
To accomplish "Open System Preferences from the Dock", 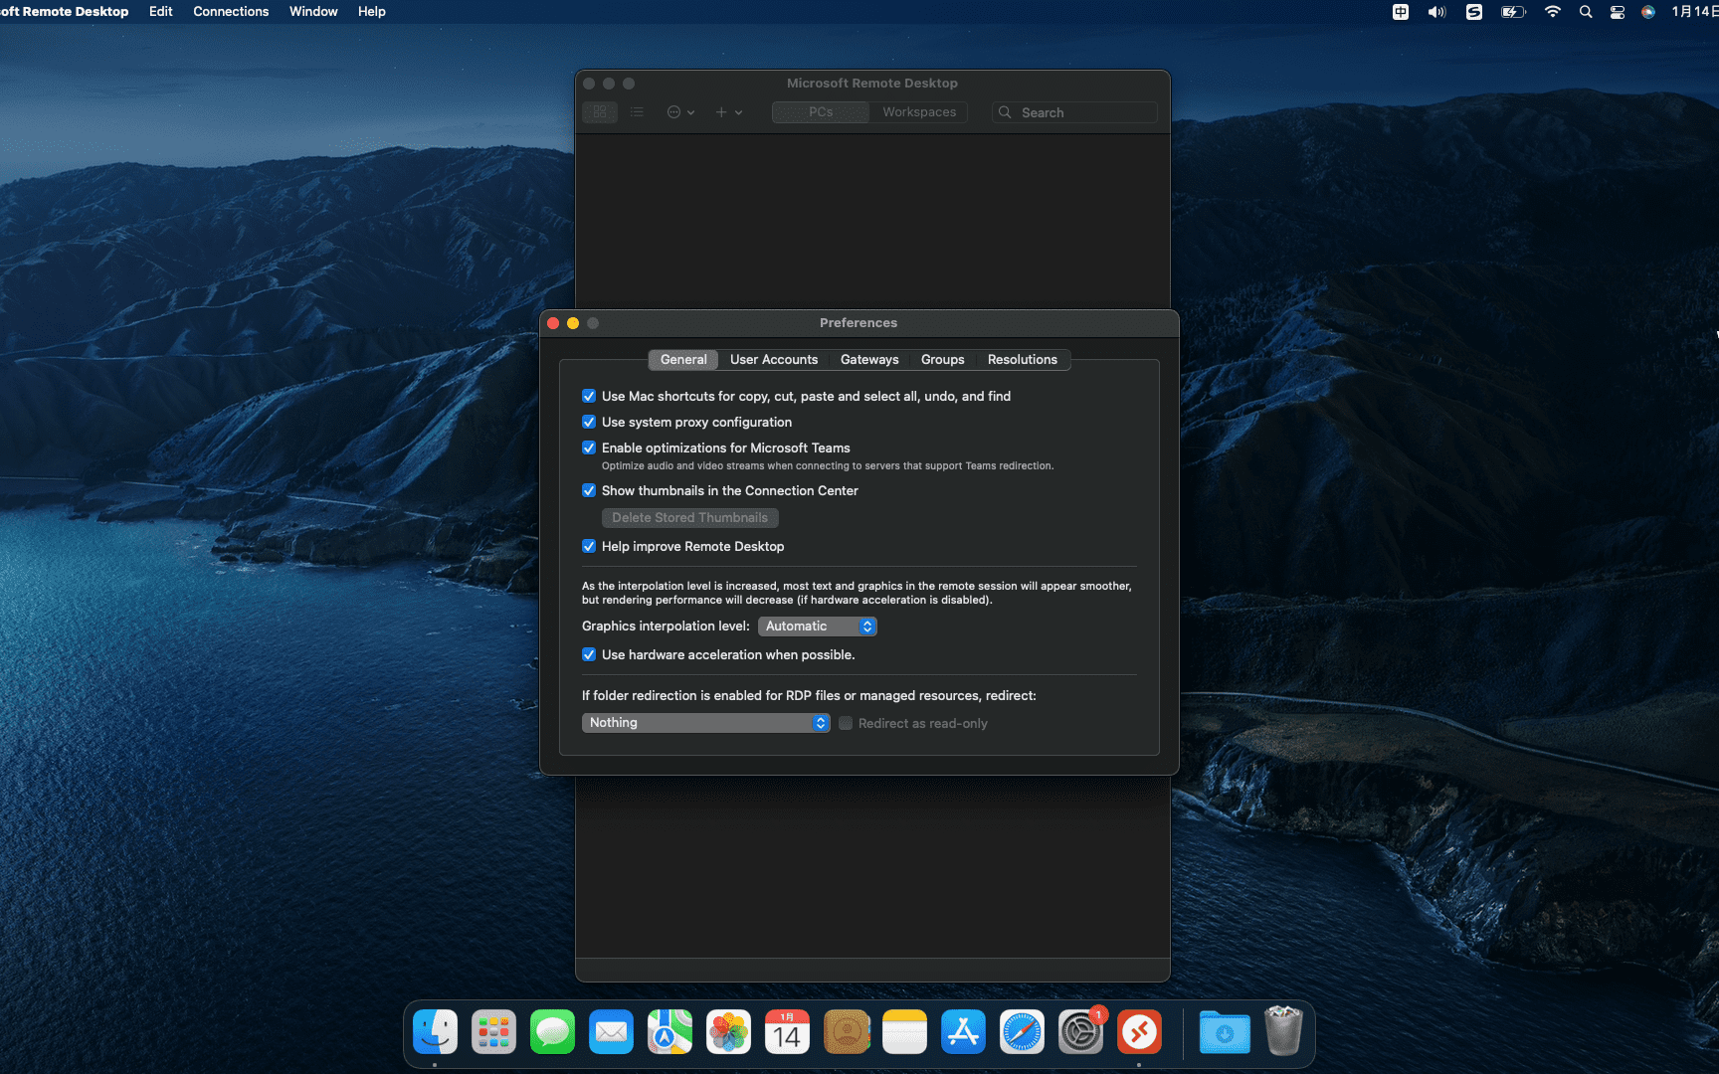I will click(1080, 1032).
